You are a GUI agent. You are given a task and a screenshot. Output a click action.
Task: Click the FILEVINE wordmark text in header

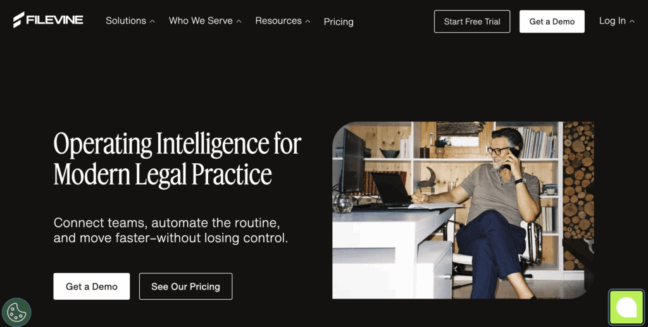tap(54, 20)
